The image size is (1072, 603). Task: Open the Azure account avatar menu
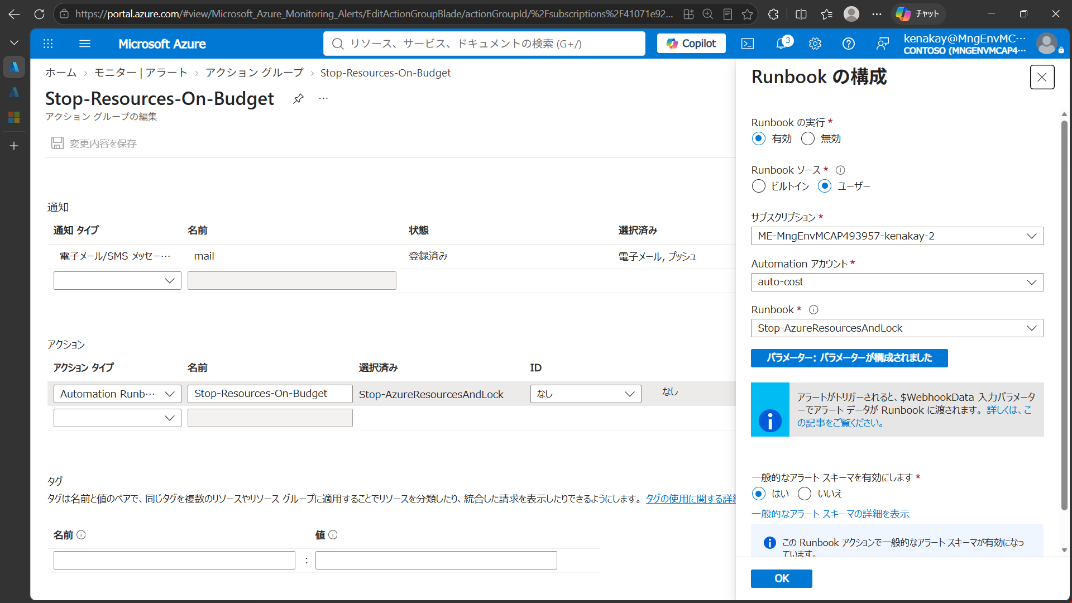[x=1047, y=44]
